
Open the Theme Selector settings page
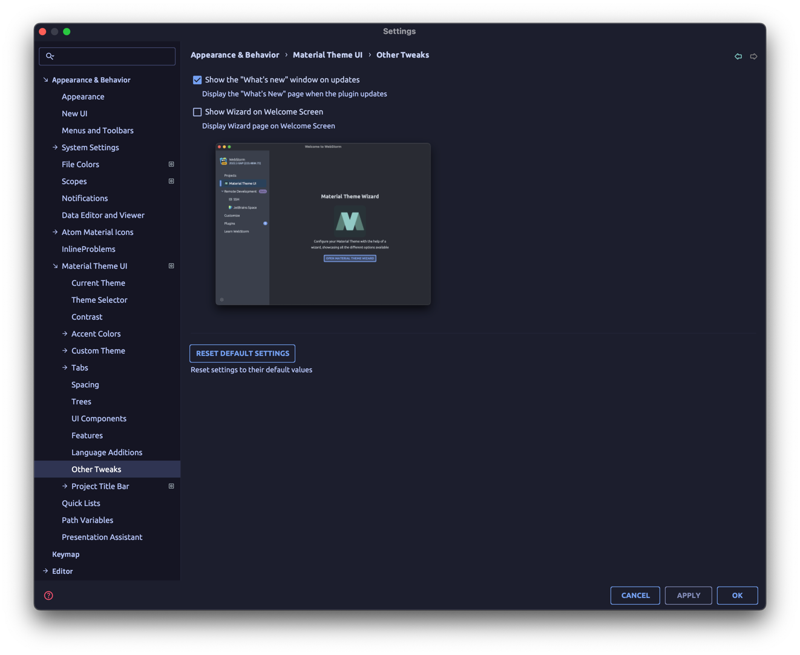[99, 300]
